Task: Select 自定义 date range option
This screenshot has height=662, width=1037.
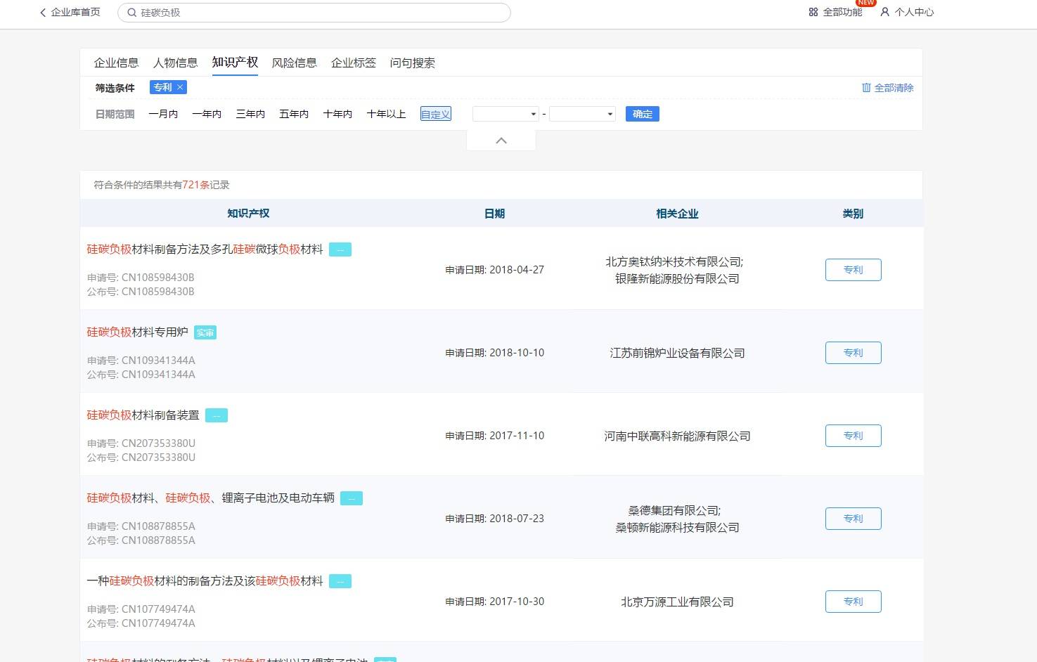Action: tap(436, 114)
